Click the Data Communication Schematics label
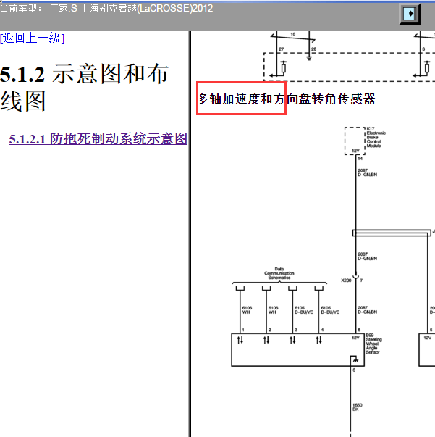This screenshot has height=437, width=435. tap(279, 273)
